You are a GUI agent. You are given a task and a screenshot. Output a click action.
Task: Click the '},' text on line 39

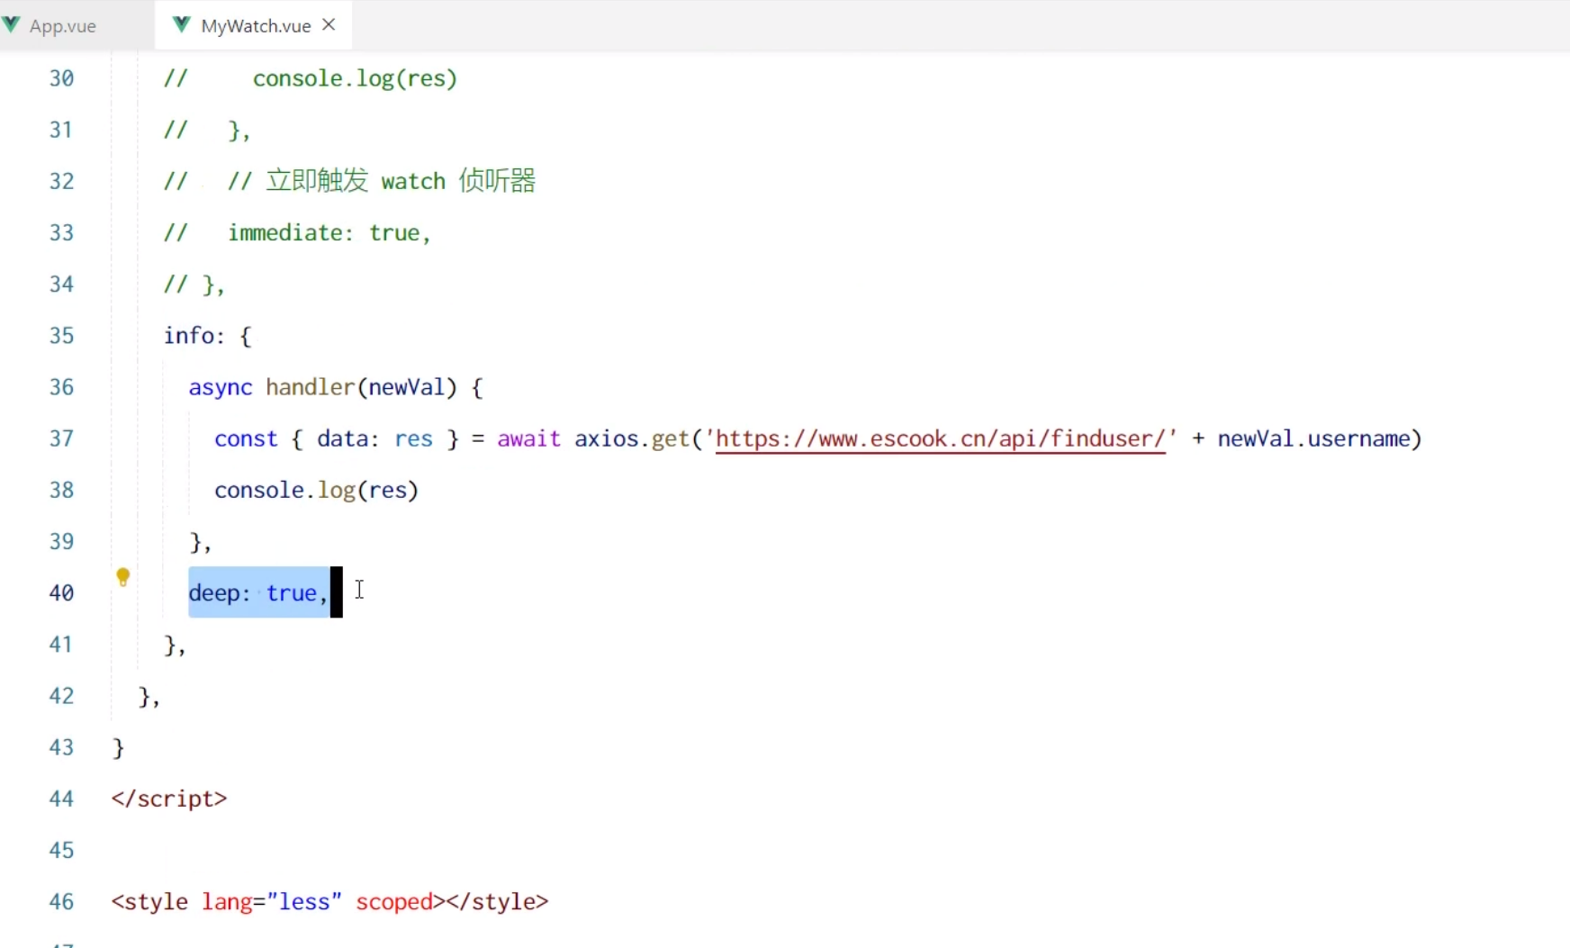click(x=200, y=543)
